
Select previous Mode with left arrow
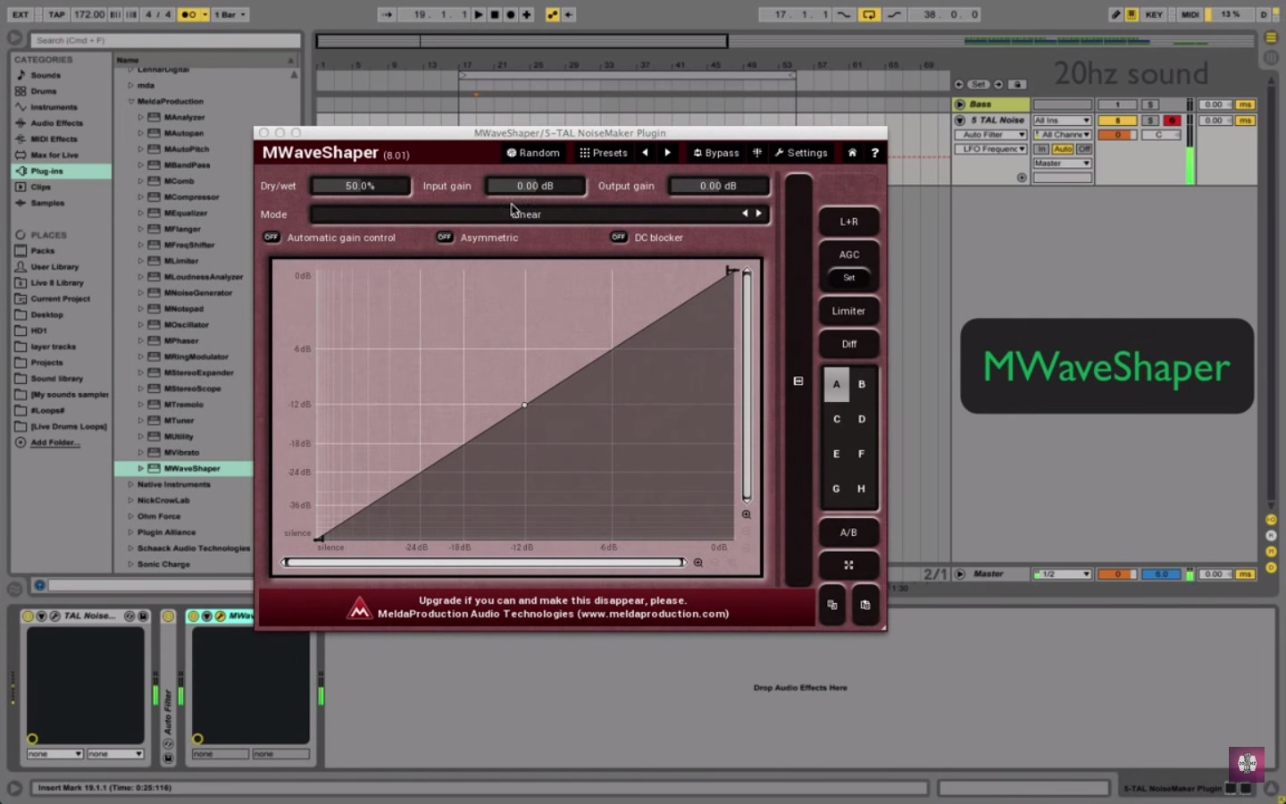pos(745,214)
